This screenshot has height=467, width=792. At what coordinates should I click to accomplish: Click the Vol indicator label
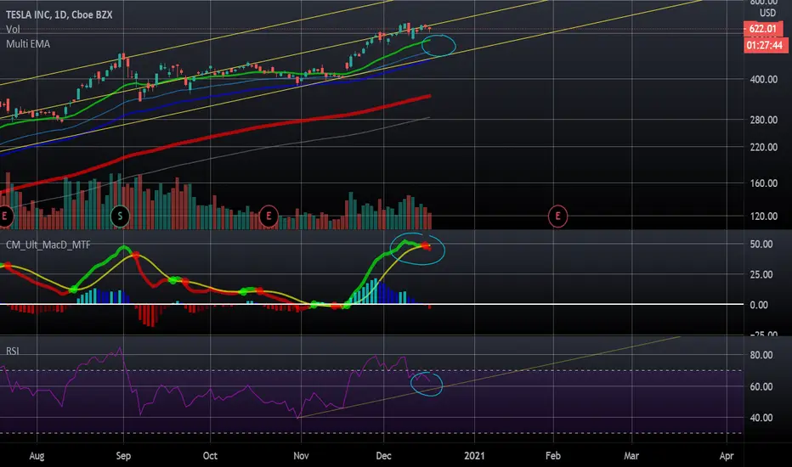coord(13,29)
